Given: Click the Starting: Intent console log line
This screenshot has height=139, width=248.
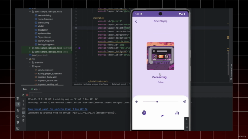Looking at the screenshot, I should pyautogui.click(x=79, y=103).
